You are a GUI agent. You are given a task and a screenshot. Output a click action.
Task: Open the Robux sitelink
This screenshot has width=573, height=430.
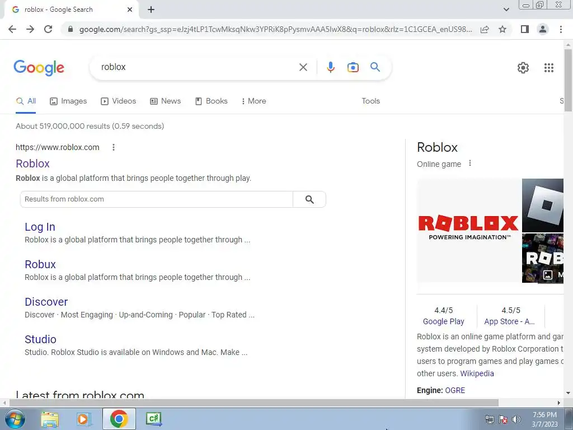40,264
